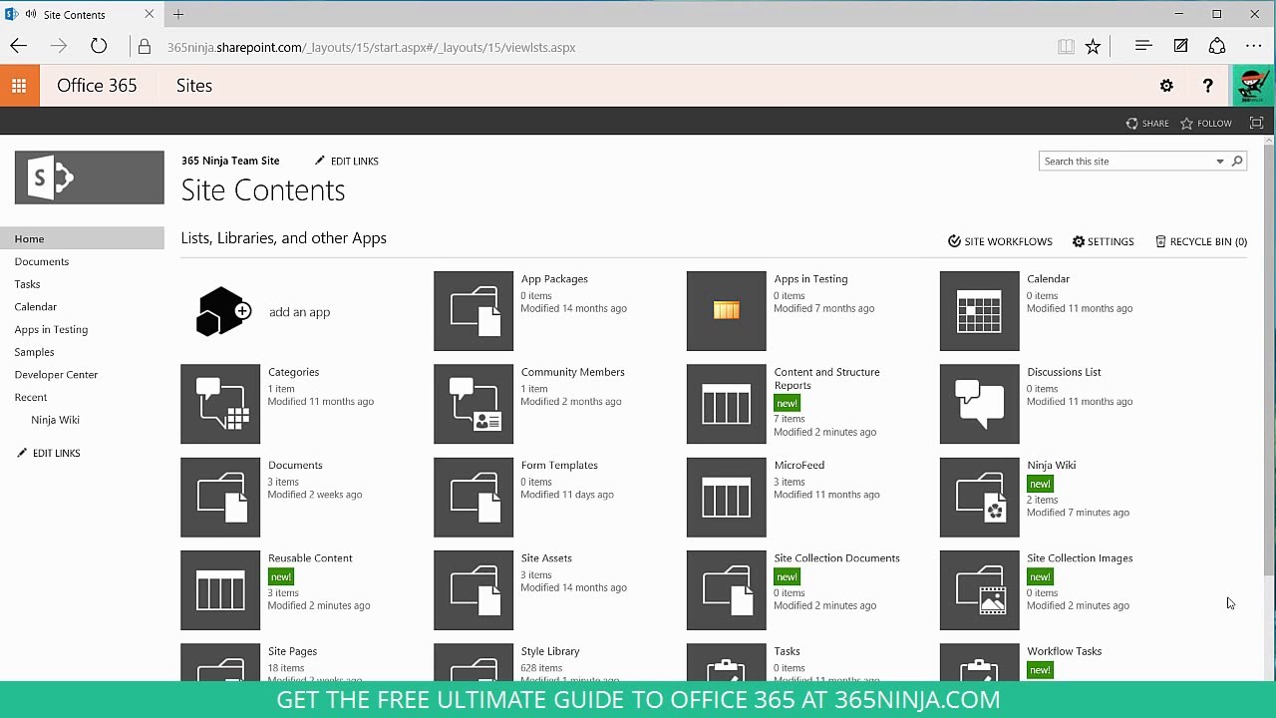Click SHARE in the top bar
The image size is (1276, 718).
(1147, 124)
